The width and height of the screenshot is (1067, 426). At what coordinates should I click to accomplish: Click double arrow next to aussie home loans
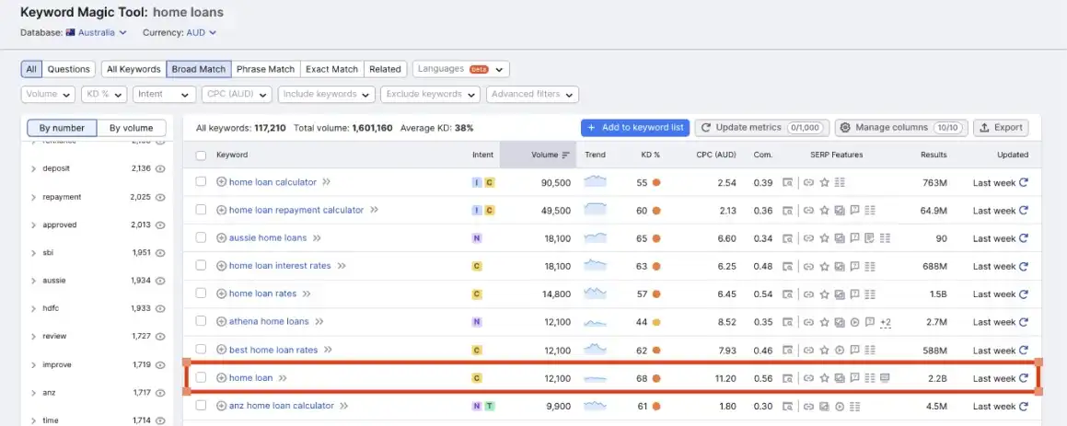click(317, 238)
